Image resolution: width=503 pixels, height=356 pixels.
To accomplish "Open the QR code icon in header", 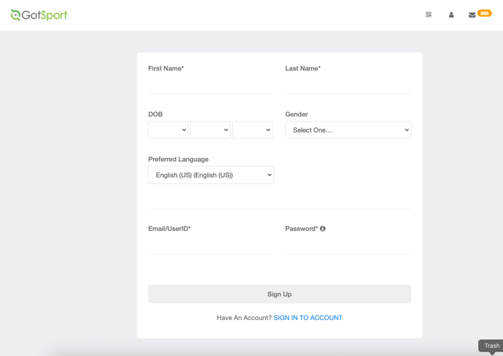I will pos(428,15).
